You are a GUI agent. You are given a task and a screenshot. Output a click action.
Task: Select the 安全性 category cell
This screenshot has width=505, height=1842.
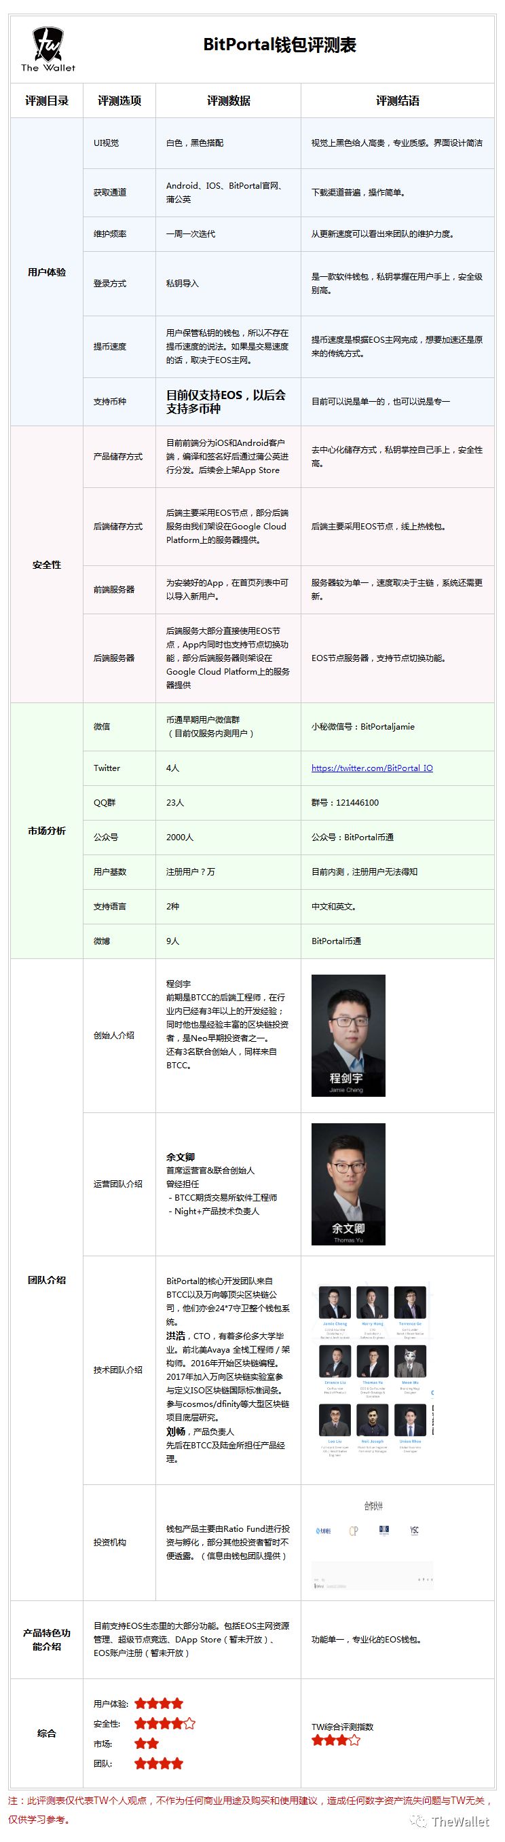[48, 565]
